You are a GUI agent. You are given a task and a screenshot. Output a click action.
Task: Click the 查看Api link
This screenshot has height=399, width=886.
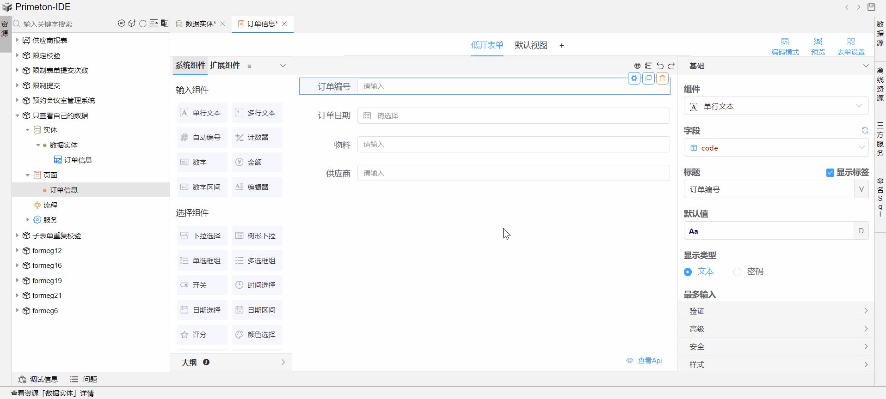tap(645, 361)
